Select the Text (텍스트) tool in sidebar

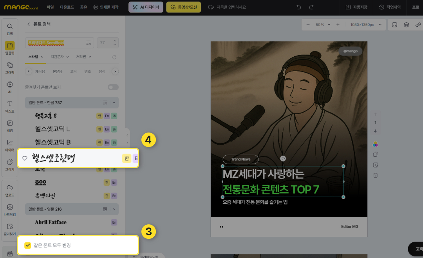[10, 106]
